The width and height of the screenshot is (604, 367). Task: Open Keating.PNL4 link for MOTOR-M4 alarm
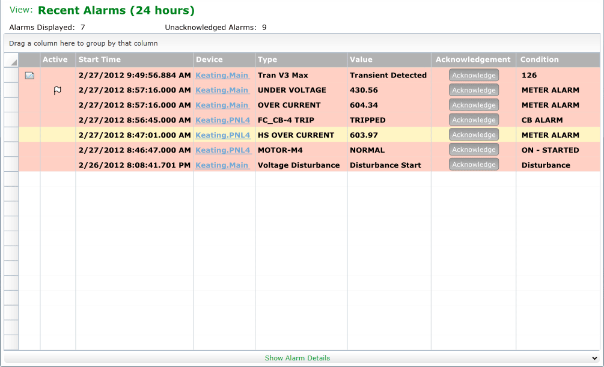click(x=222, y=150)
